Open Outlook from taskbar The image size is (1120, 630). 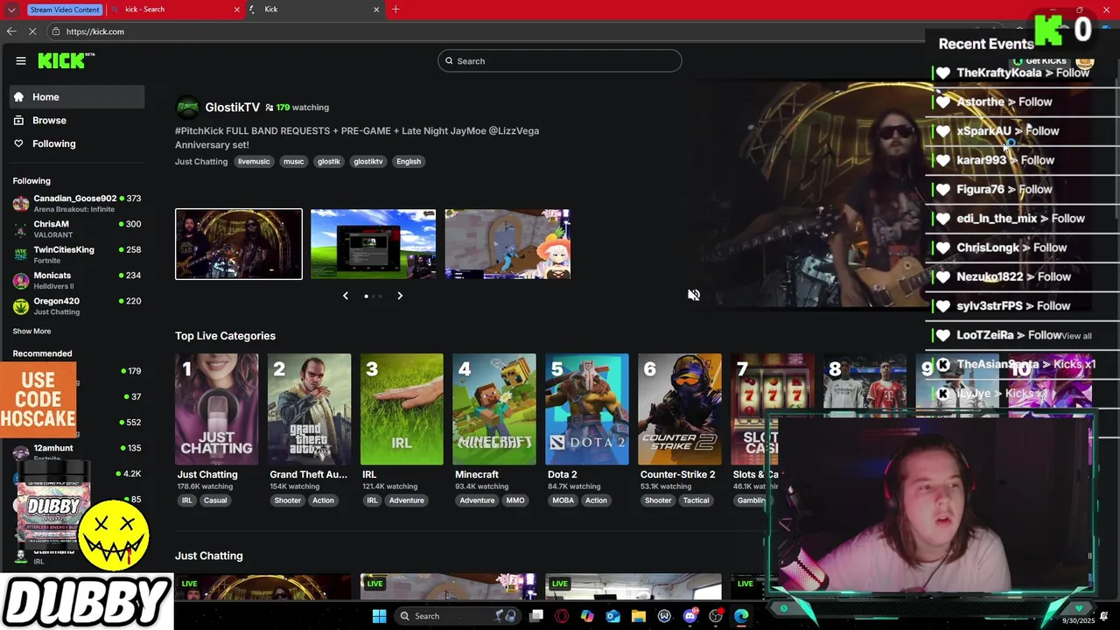(613, 616)
